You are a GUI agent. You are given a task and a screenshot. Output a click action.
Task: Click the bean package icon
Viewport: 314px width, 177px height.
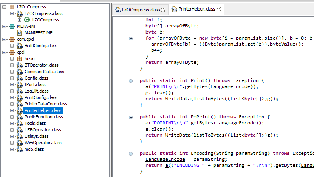20,59
